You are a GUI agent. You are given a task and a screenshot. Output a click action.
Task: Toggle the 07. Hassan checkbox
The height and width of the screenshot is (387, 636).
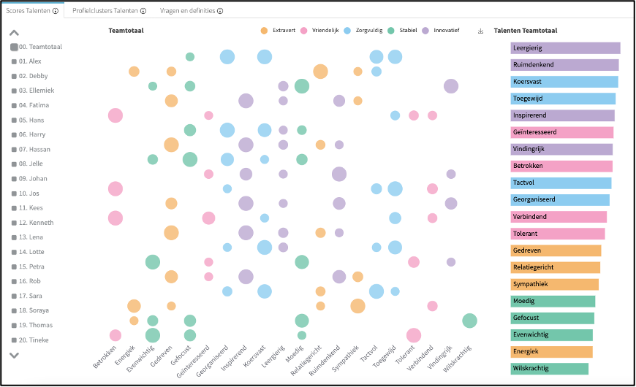tap(14, 150)
